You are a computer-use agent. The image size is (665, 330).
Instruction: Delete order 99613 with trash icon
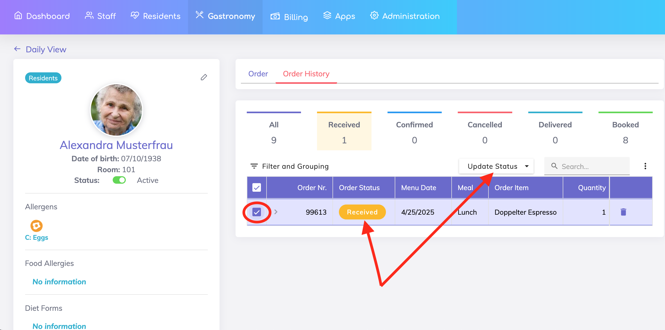point(623,212)
